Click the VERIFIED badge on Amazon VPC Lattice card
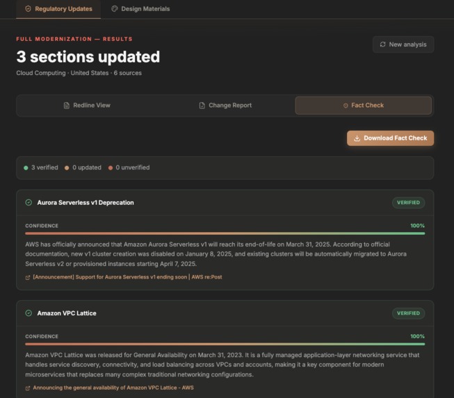The height and width of the screenshot is (398, 454). click(408, 313)
